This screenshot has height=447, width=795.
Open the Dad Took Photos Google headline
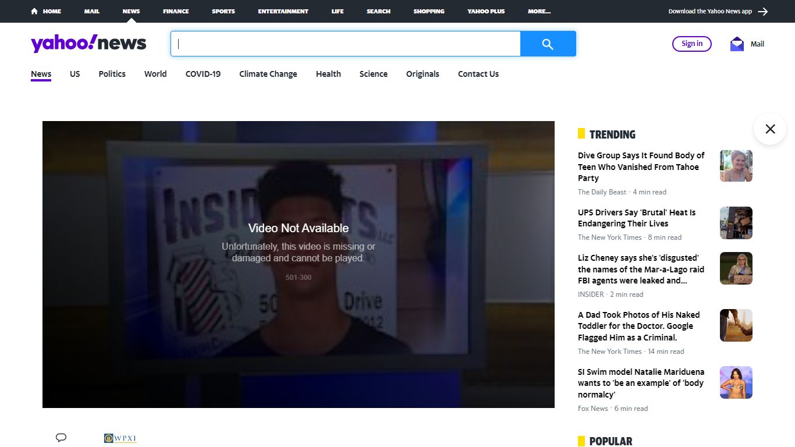point(638,327)
